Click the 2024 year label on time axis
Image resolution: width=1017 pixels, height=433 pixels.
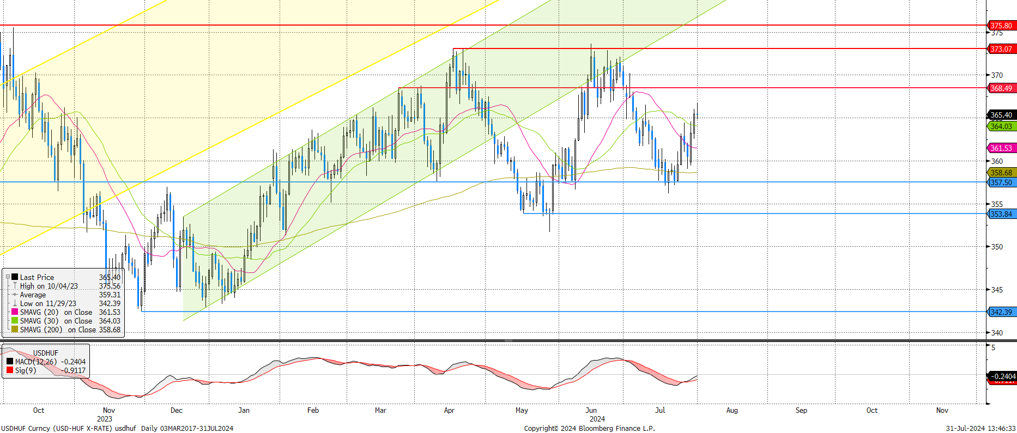click(597, 419)
